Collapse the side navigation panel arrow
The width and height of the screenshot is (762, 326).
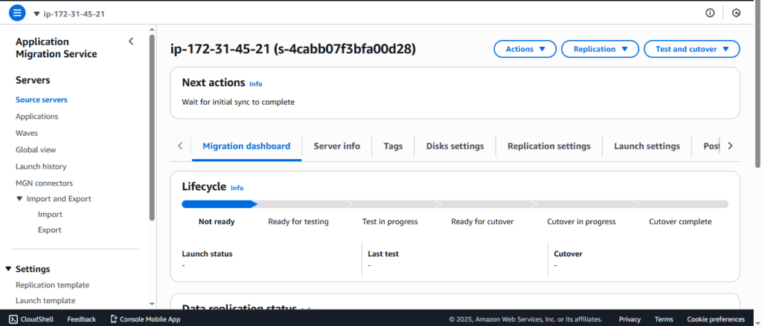pyautogui.click(x=131, y=42)
